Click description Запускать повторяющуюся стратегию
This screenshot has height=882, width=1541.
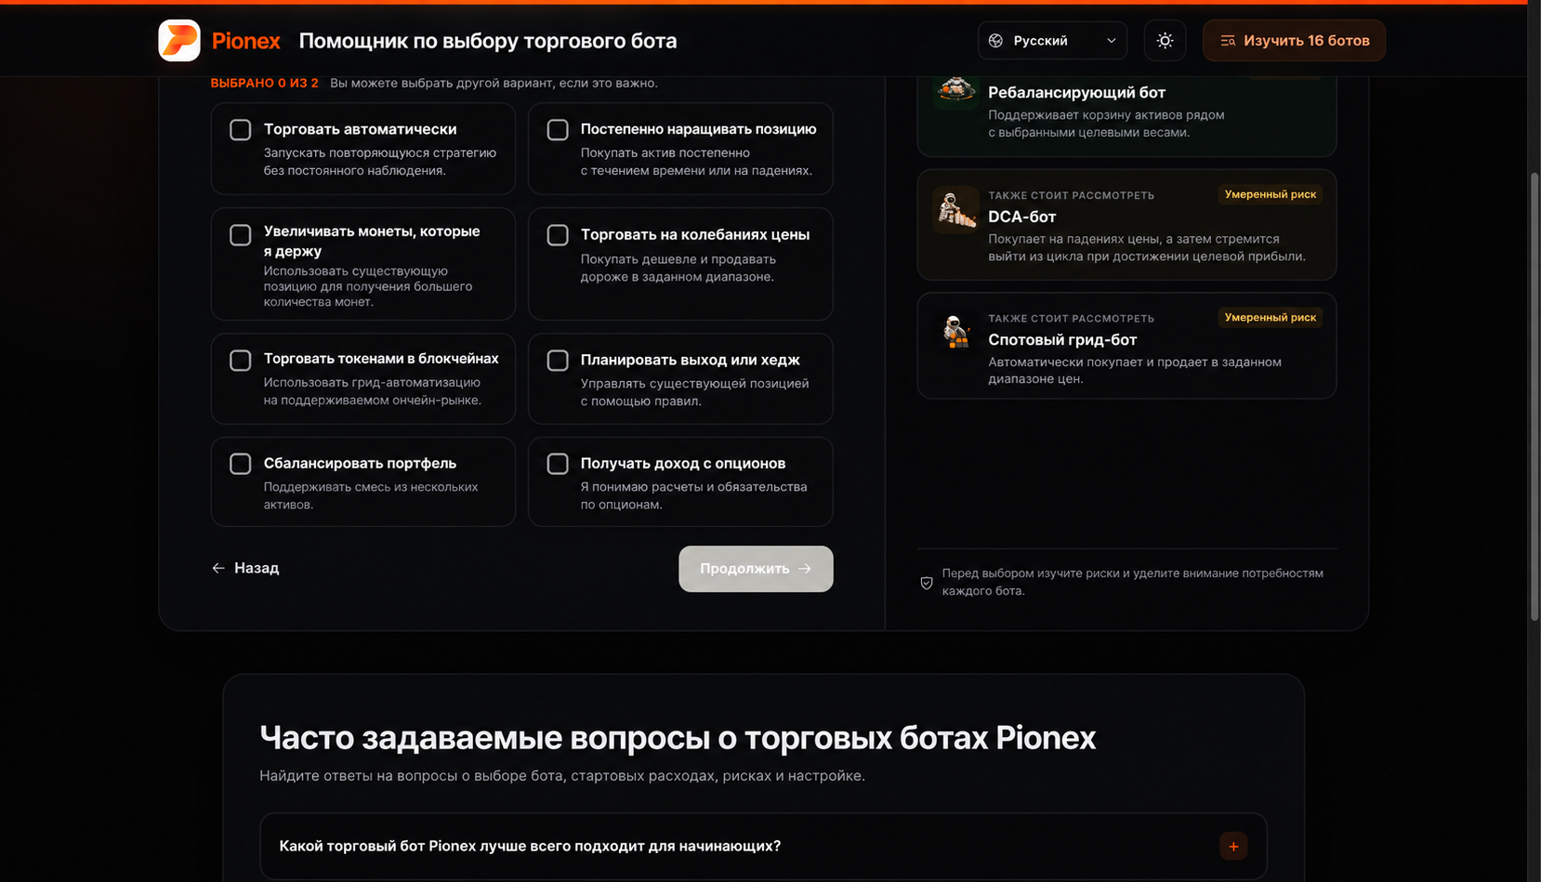point(379,162)
